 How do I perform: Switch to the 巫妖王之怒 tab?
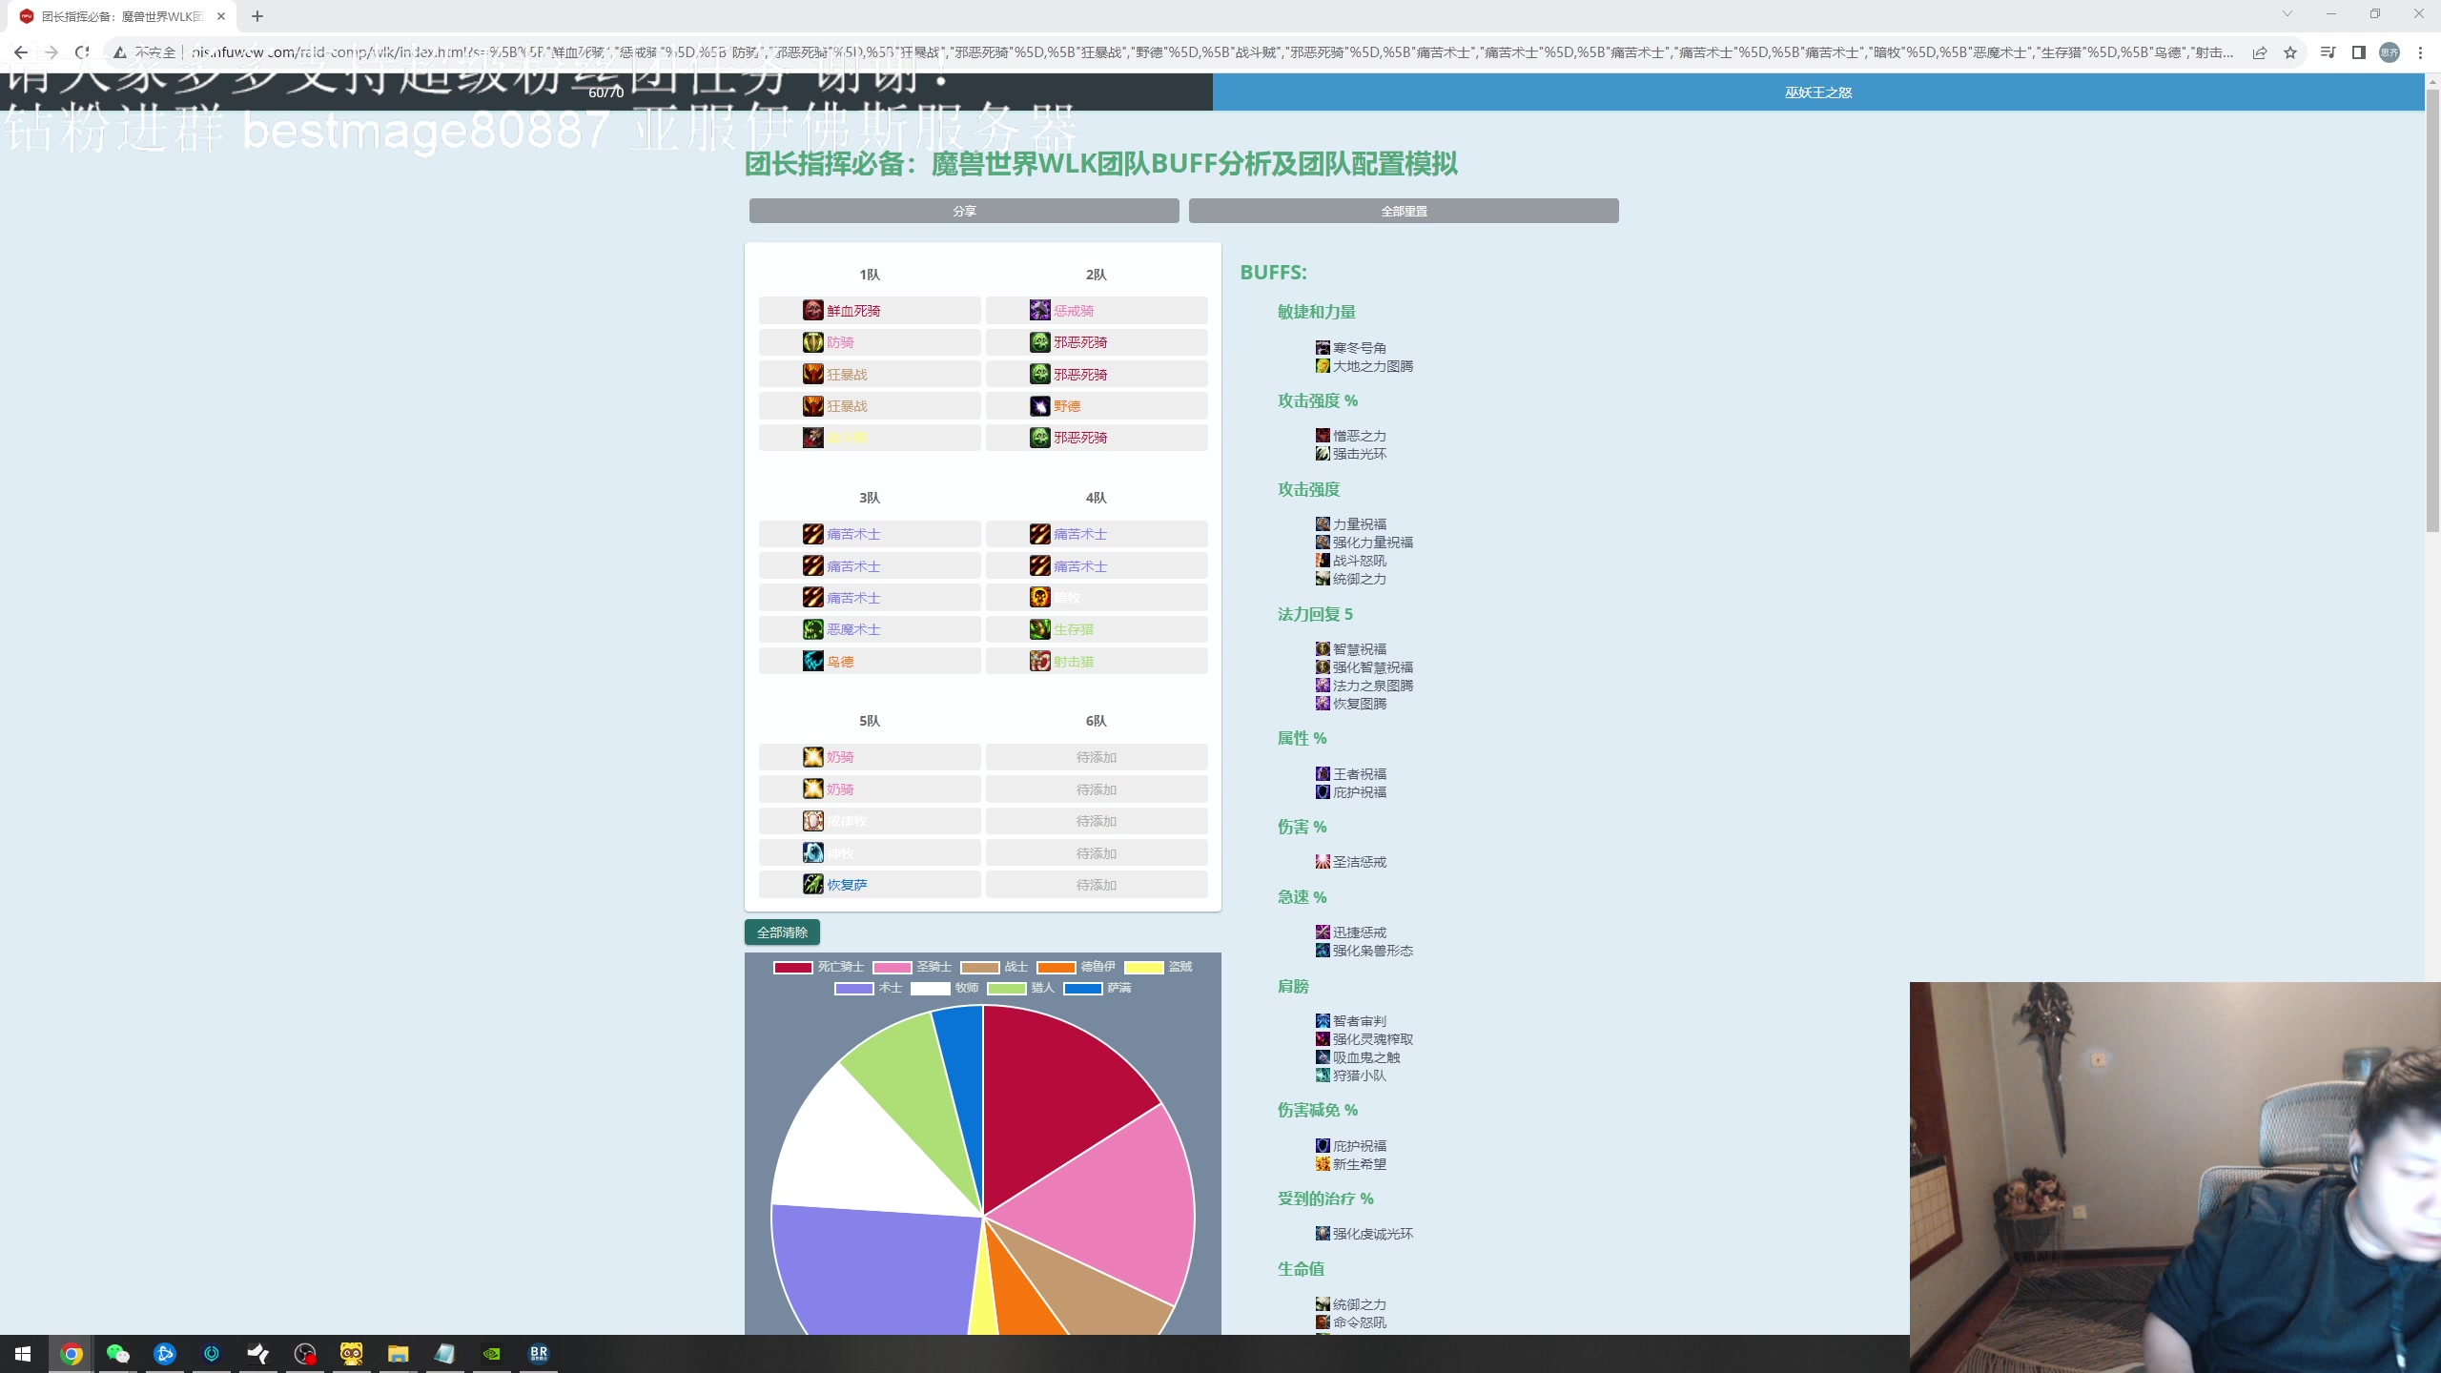(x=1818, y=92)
